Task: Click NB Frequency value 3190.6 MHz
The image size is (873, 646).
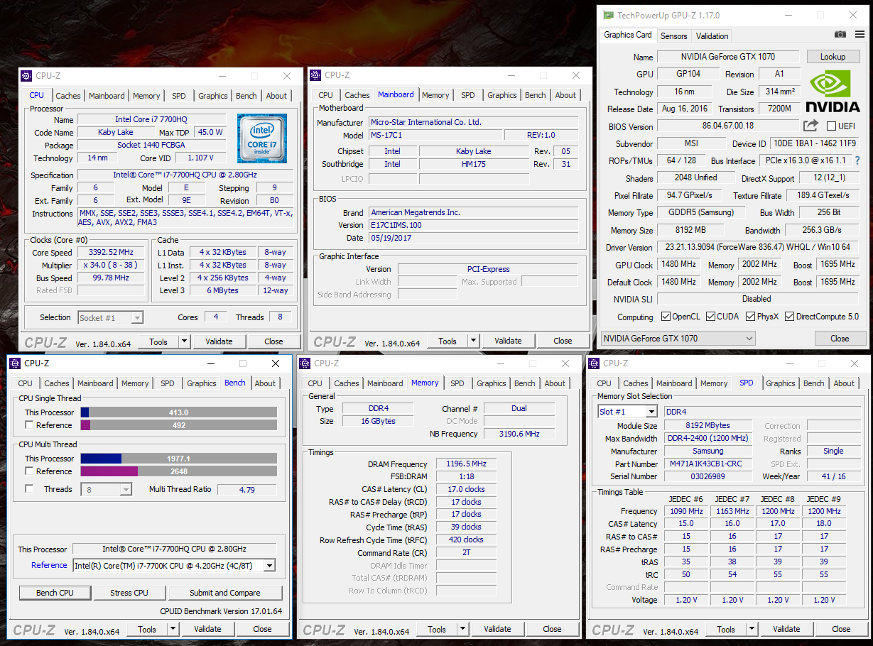Action: click(519, 434)
